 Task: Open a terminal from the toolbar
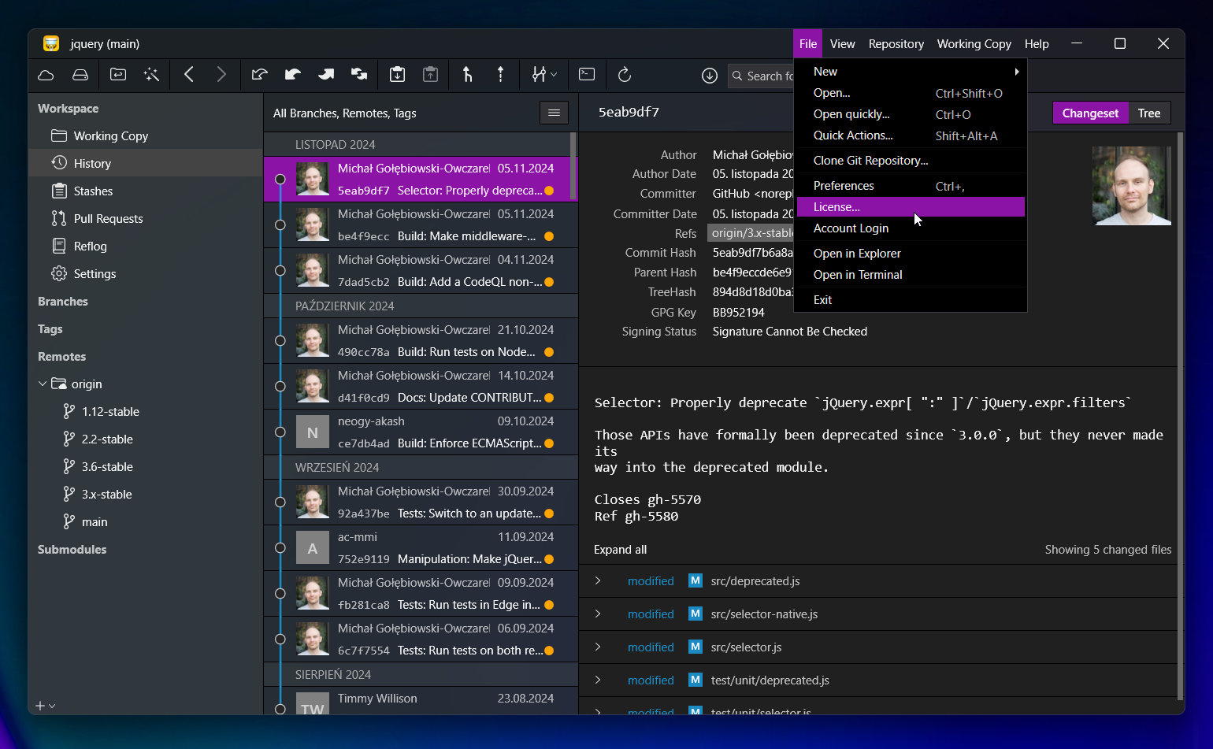pos(587,74)
